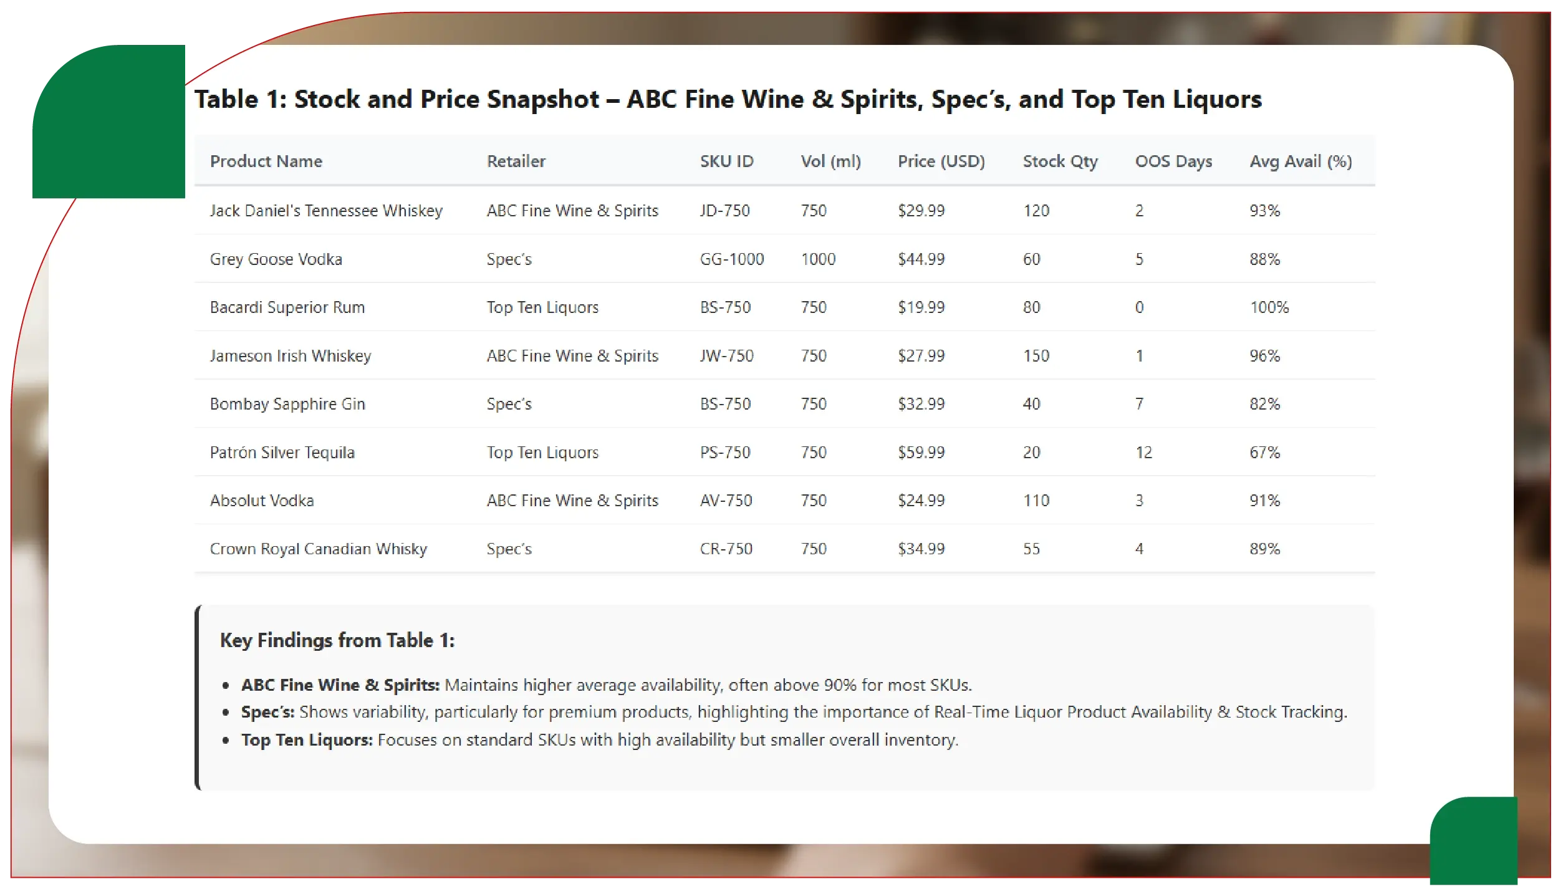This screenshot has height=889, width=1563.
Task: Click the OOS Days column header
Action: (1173, 161)
